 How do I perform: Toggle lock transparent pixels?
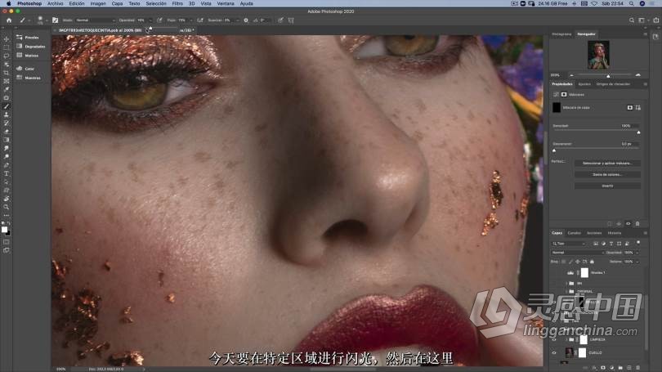point(563,262)
